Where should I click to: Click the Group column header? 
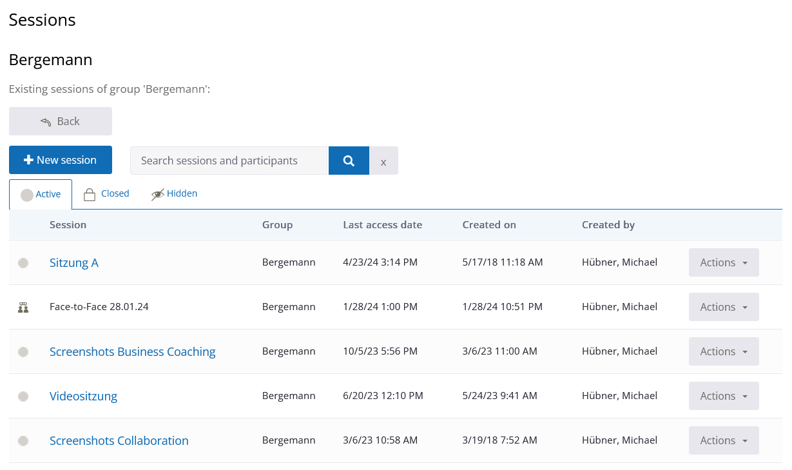(277, 225)
